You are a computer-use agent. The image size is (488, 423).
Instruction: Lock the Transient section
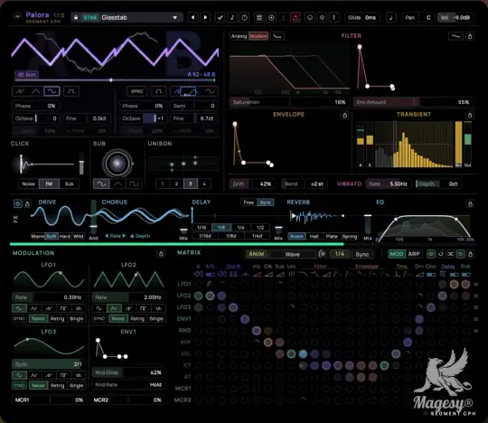pyautogui.click(x=470, y=116)
